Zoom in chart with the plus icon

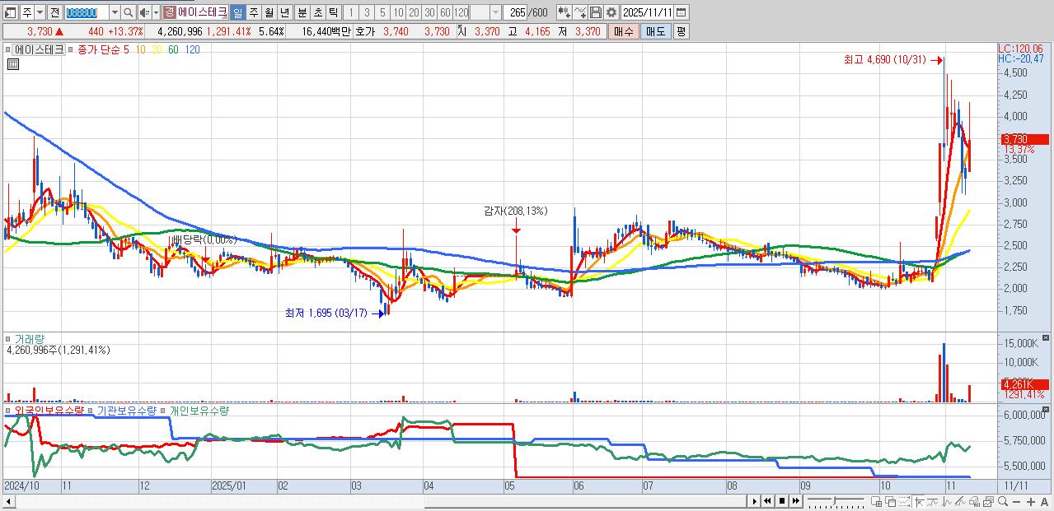1030,501
